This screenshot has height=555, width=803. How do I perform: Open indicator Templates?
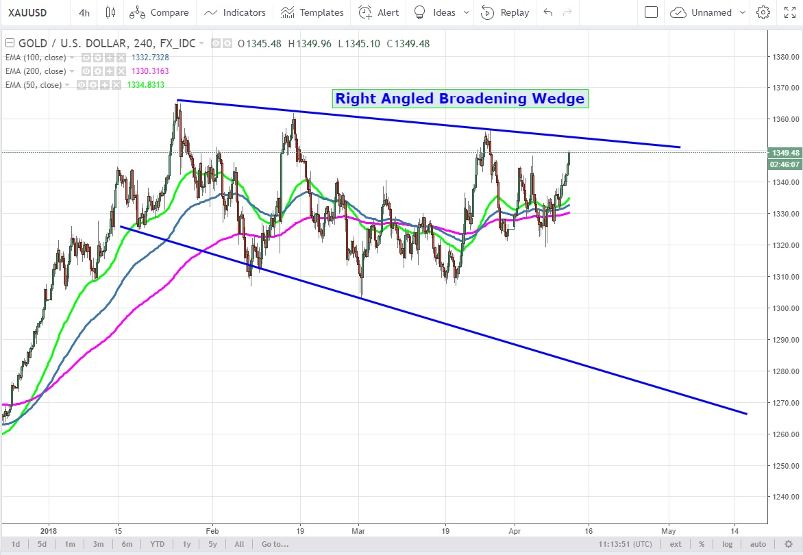point(312,12)
